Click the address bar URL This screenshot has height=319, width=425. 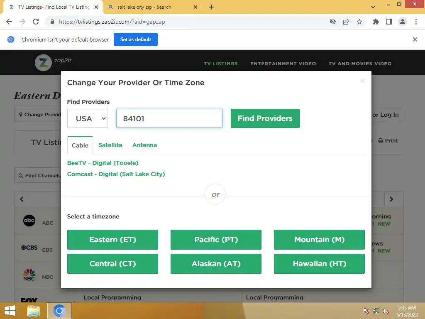(x=112, y=22)
